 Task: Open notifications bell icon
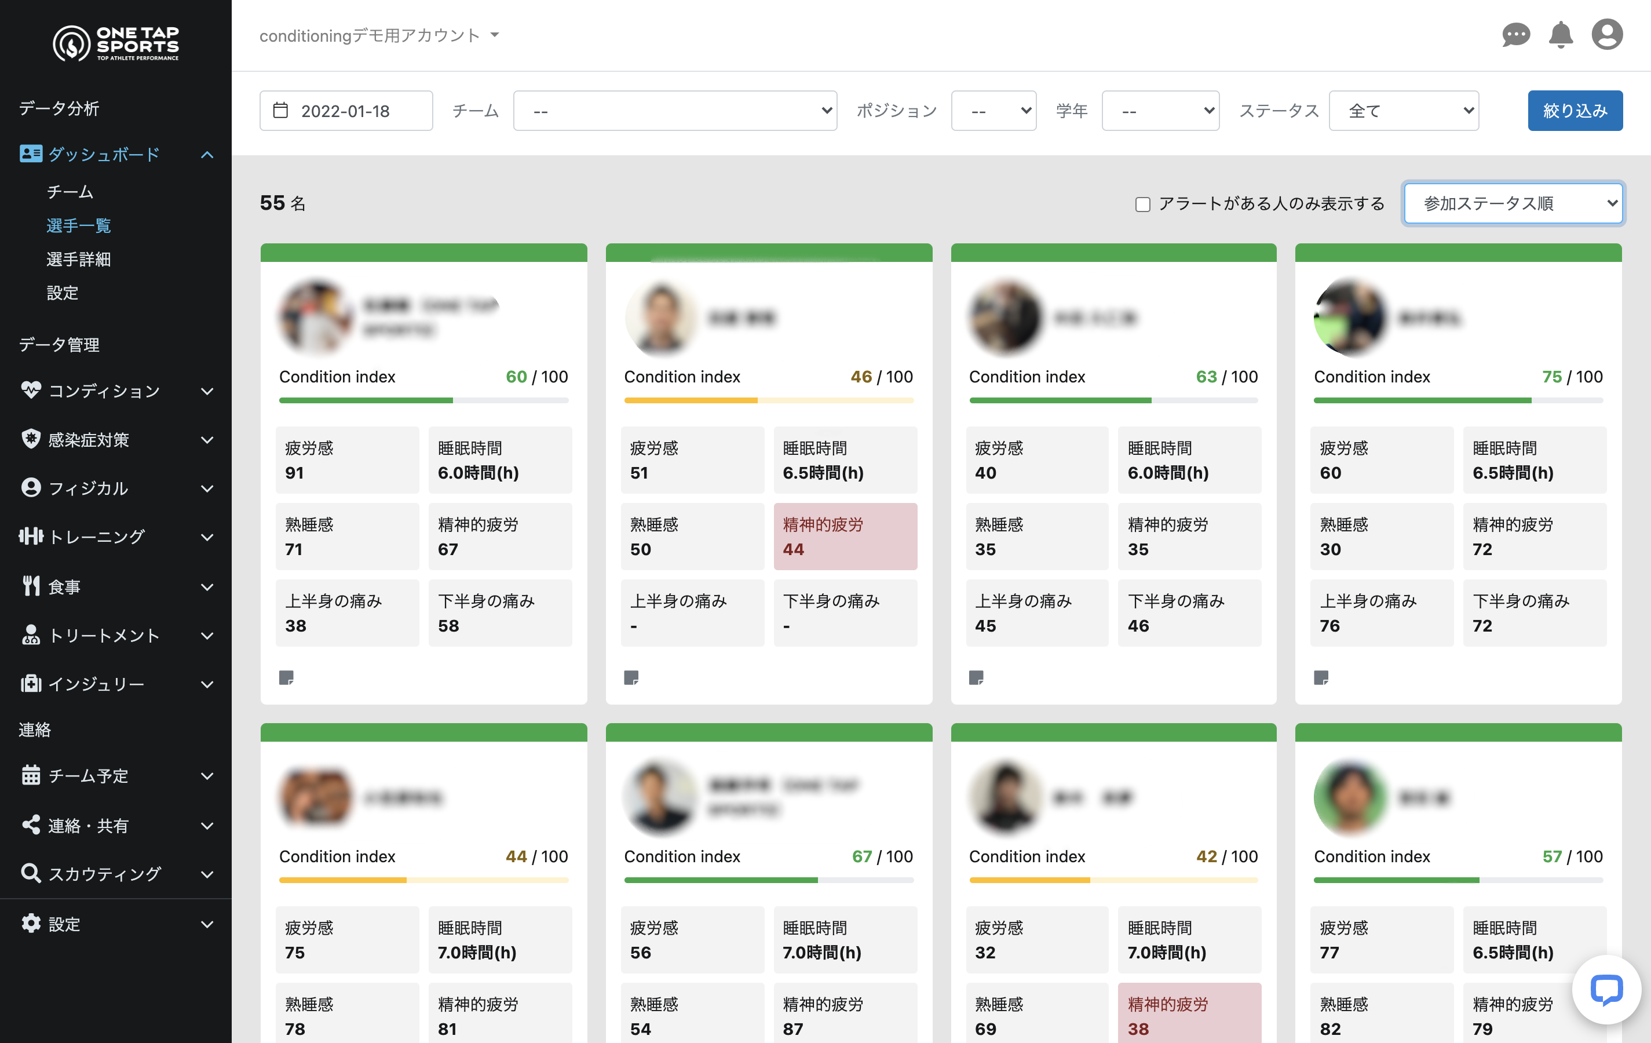pyautogui.click(x=1561, y=35)
